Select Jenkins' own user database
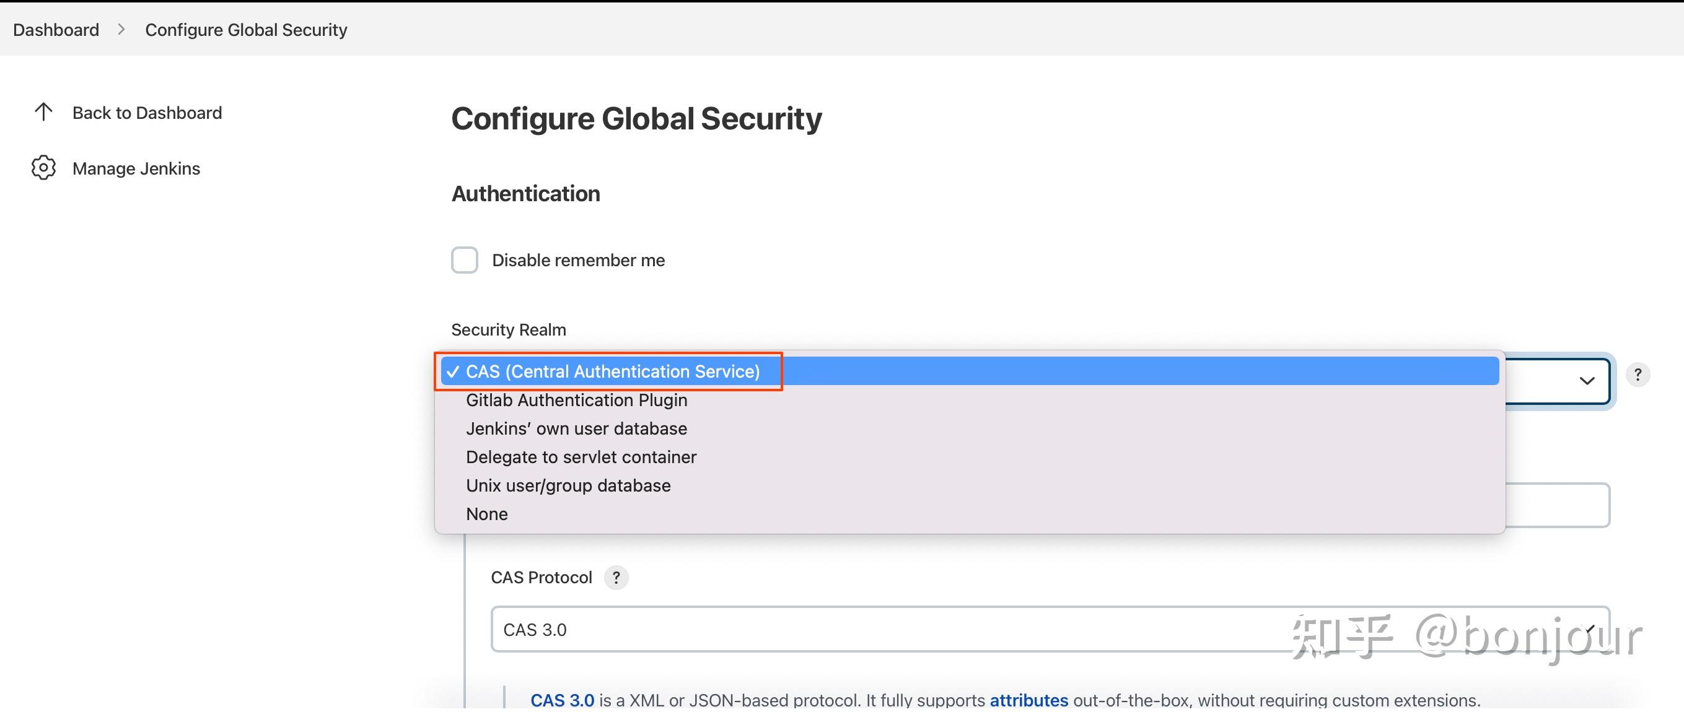This screenshot has height=712, width=1684. 576,428
